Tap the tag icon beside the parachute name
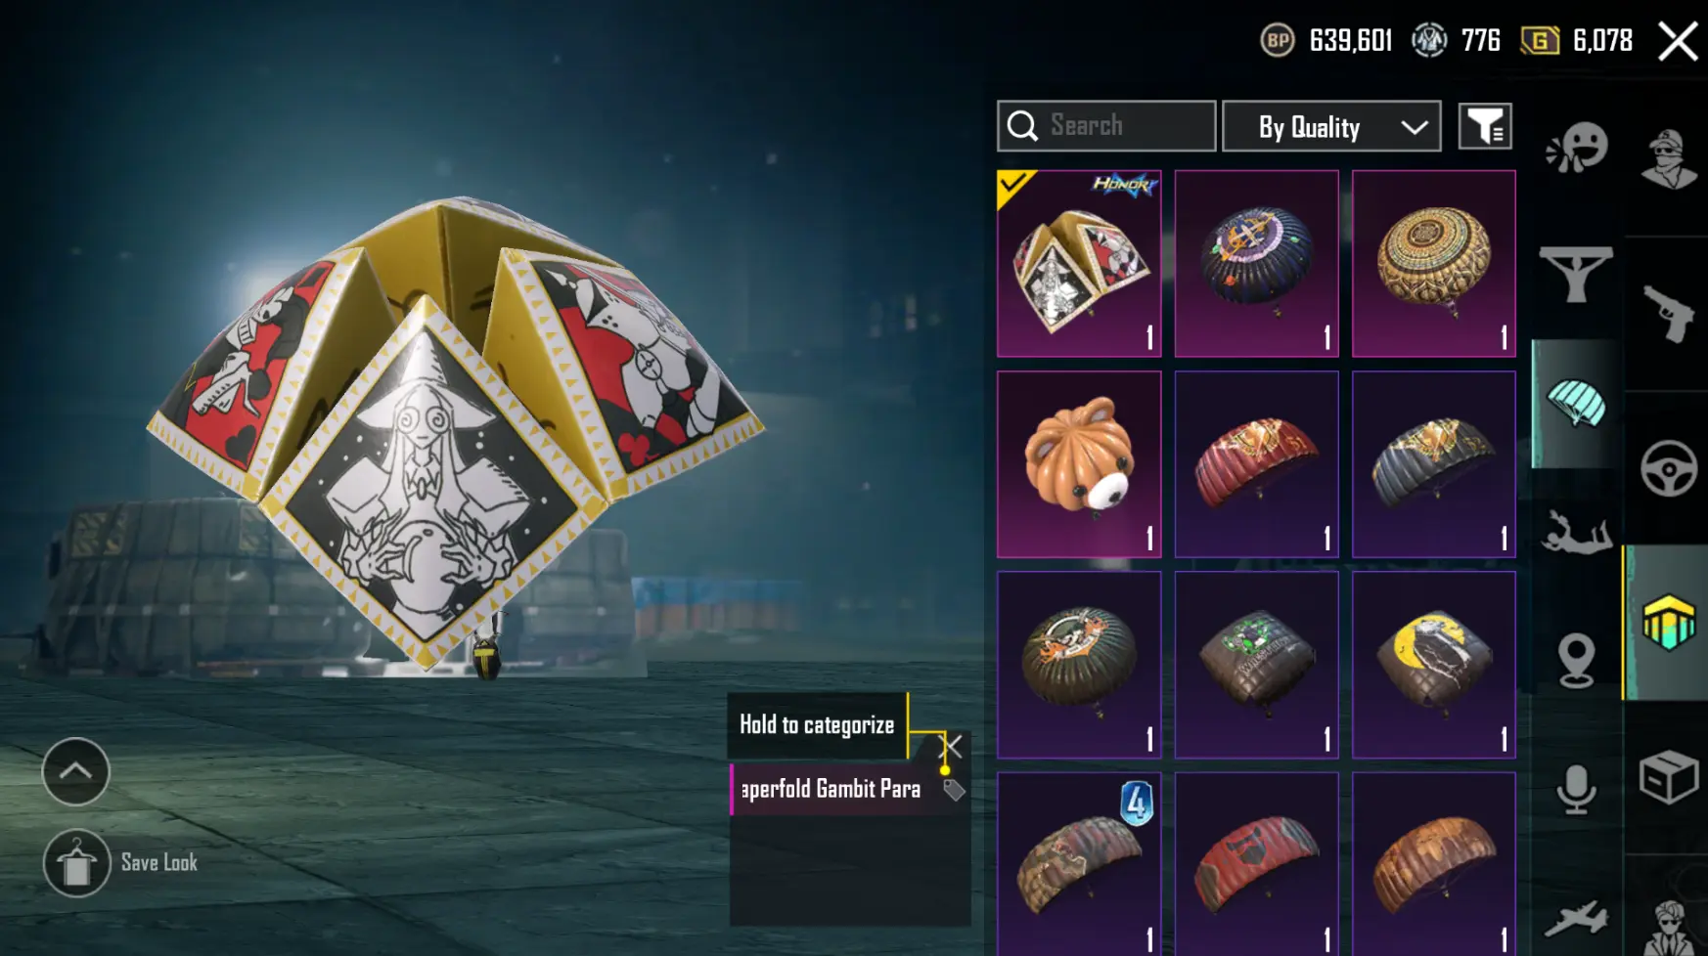Screen dimensions: 1708x956 [953, 790]
